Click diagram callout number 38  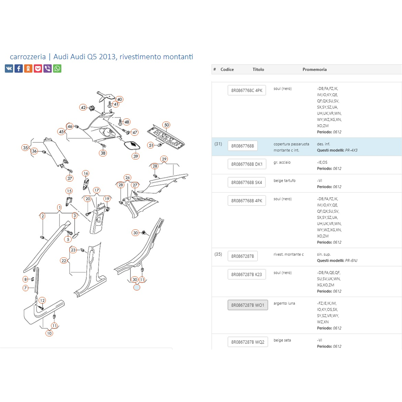click(103, 153)
